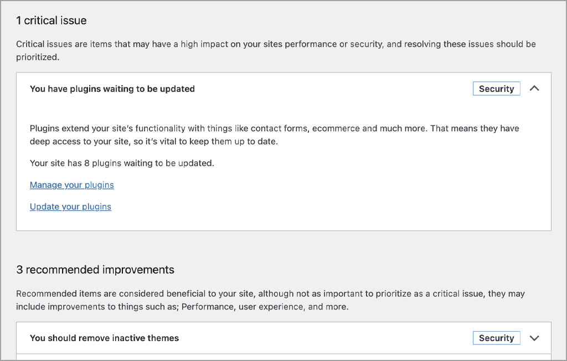Open the Manage your plugins link

(71, 185)
